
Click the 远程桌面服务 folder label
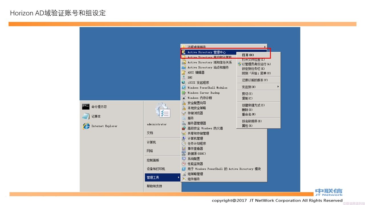197,47
